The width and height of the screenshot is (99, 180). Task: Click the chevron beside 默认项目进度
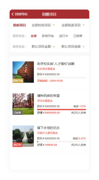[x=84, y=47]
